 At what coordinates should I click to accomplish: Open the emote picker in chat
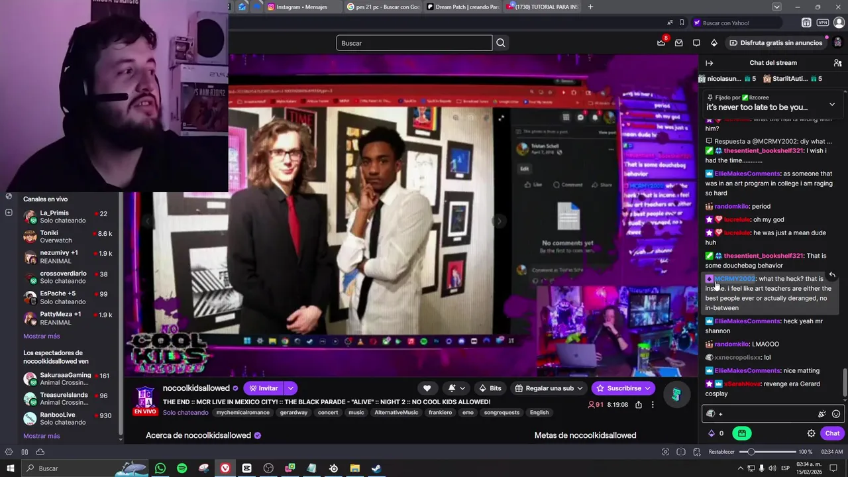836,414
